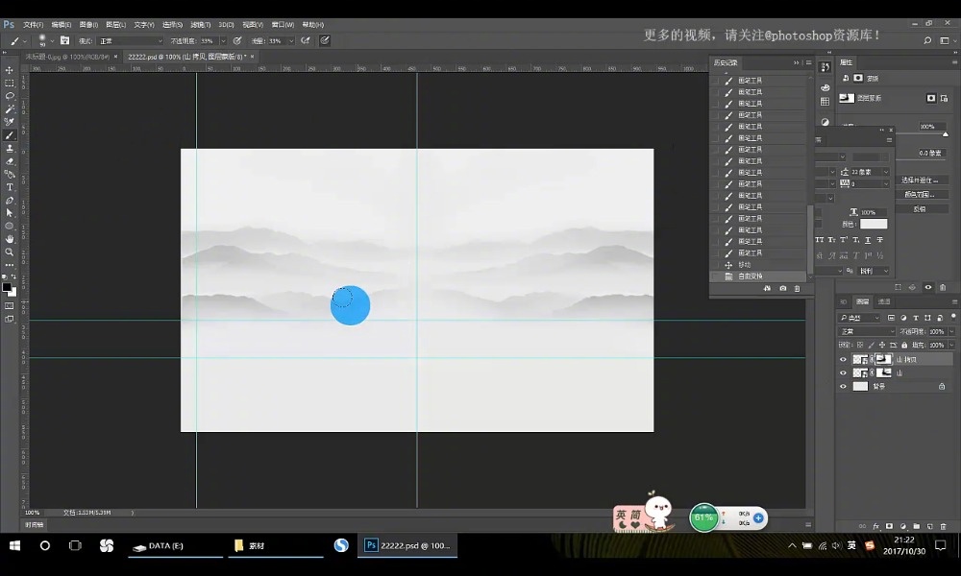Create new adjustment layer icon

(902, 526)
